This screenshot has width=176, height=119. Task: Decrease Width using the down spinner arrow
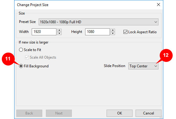pos(59,34)
